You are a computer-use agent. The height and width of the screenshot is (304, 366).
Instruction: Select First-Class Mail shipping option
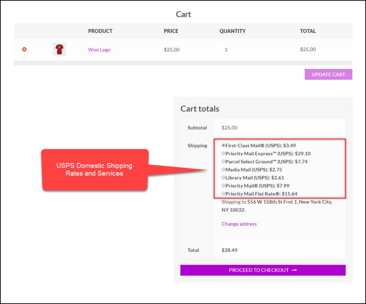[x=224, y=145]
